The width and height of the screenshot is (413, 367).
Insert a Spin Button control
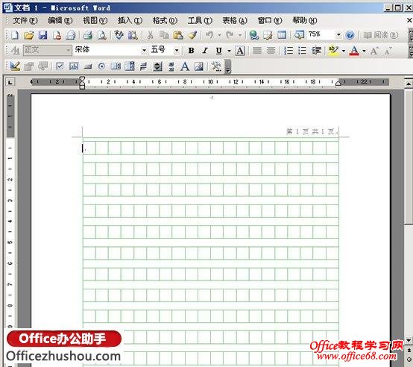pyautogui.click(x=157, y=66)
